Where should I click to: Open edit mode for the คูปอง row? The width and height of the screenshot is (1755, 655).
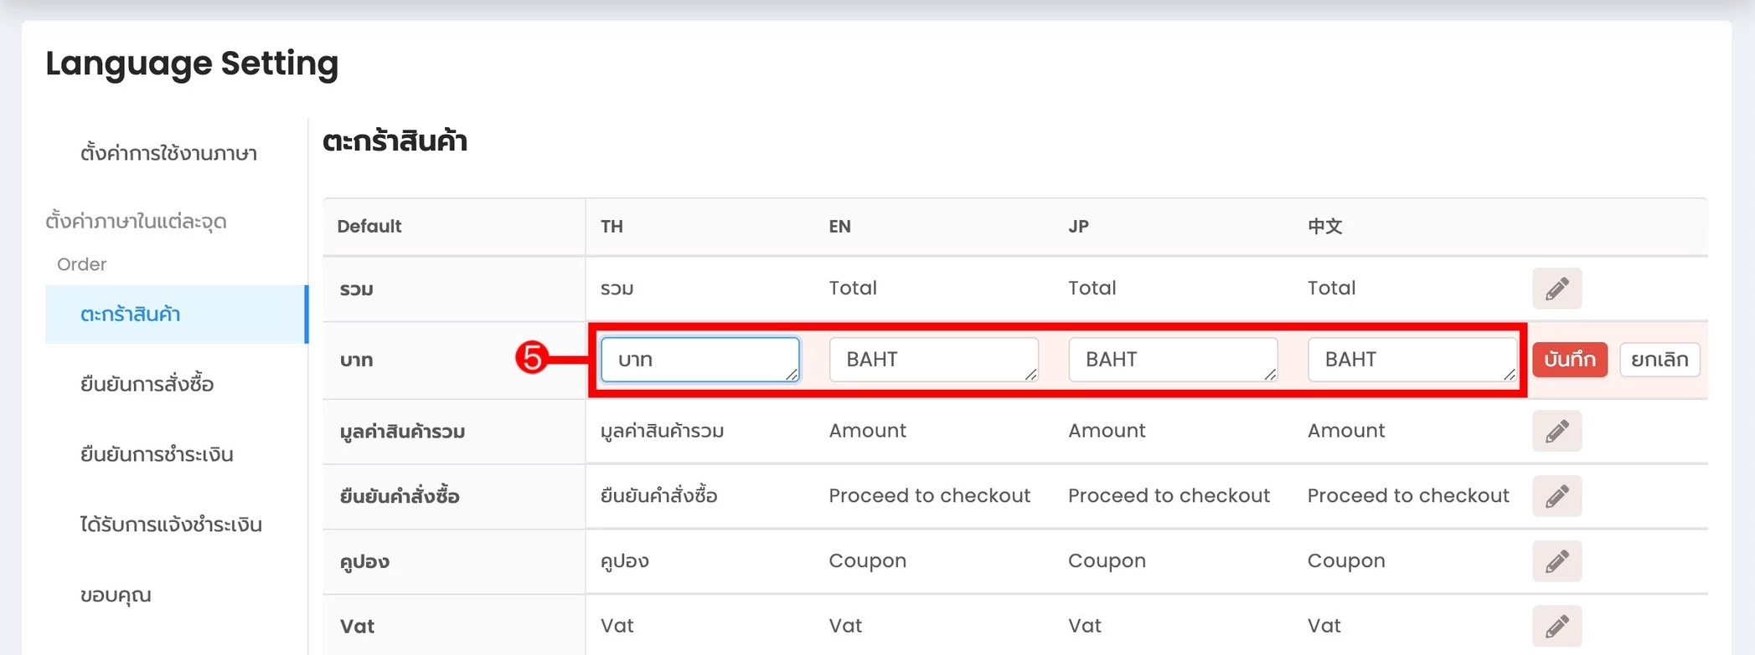(1556, 561)
